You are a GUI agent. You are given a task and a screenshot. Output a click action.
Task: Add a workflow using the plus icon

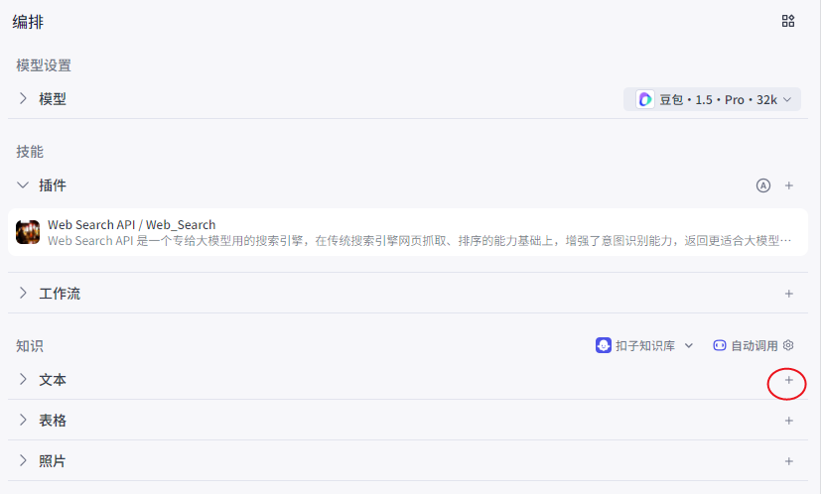[789, 294]
